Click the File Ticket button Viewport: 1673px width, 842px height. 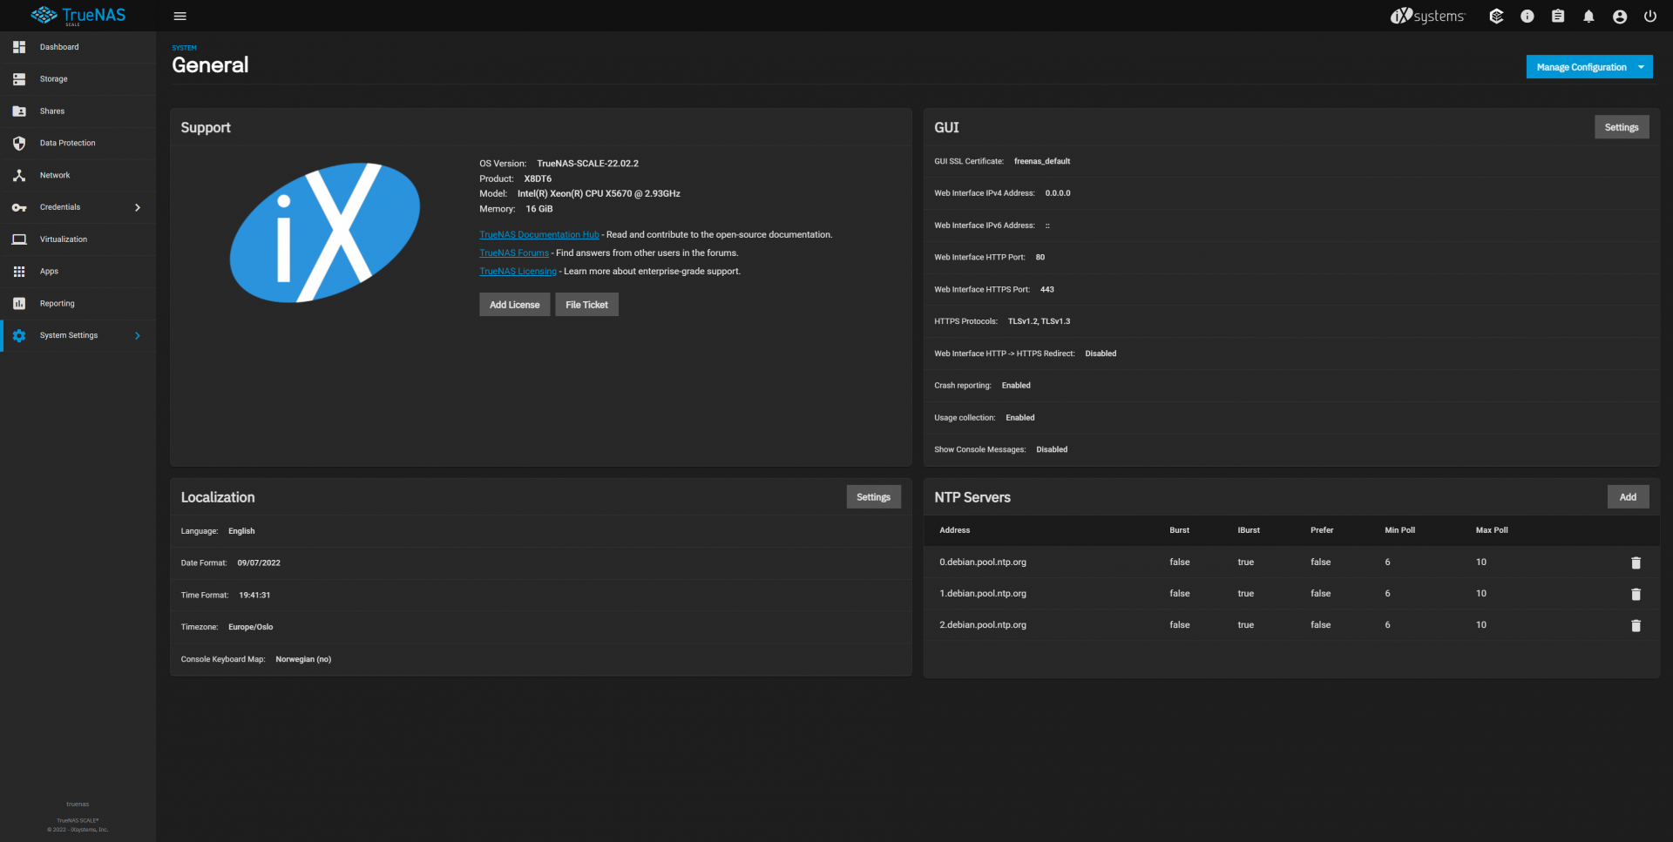[586, 305]
